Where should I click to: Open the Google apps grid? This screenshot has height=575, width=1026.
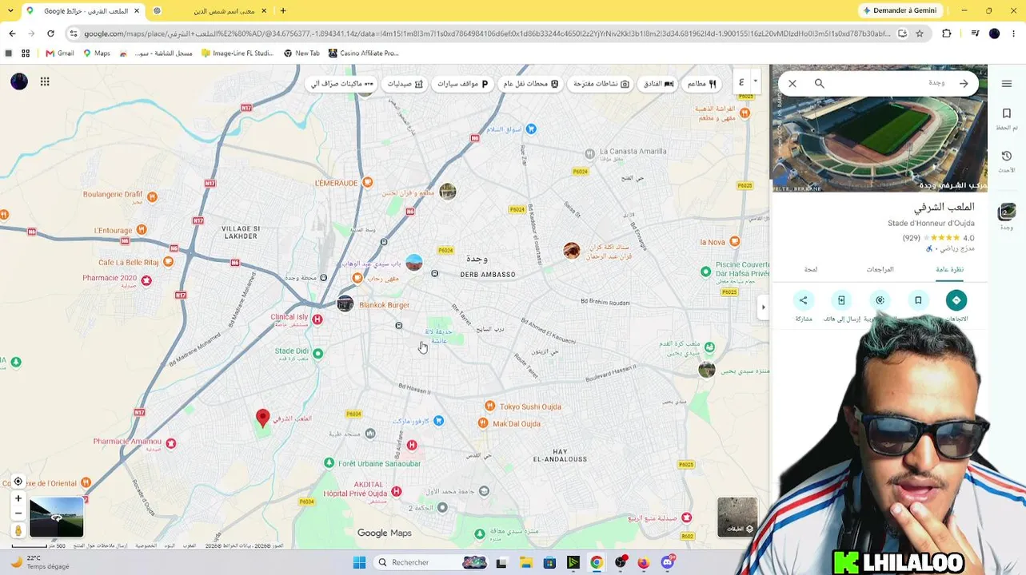45,81
